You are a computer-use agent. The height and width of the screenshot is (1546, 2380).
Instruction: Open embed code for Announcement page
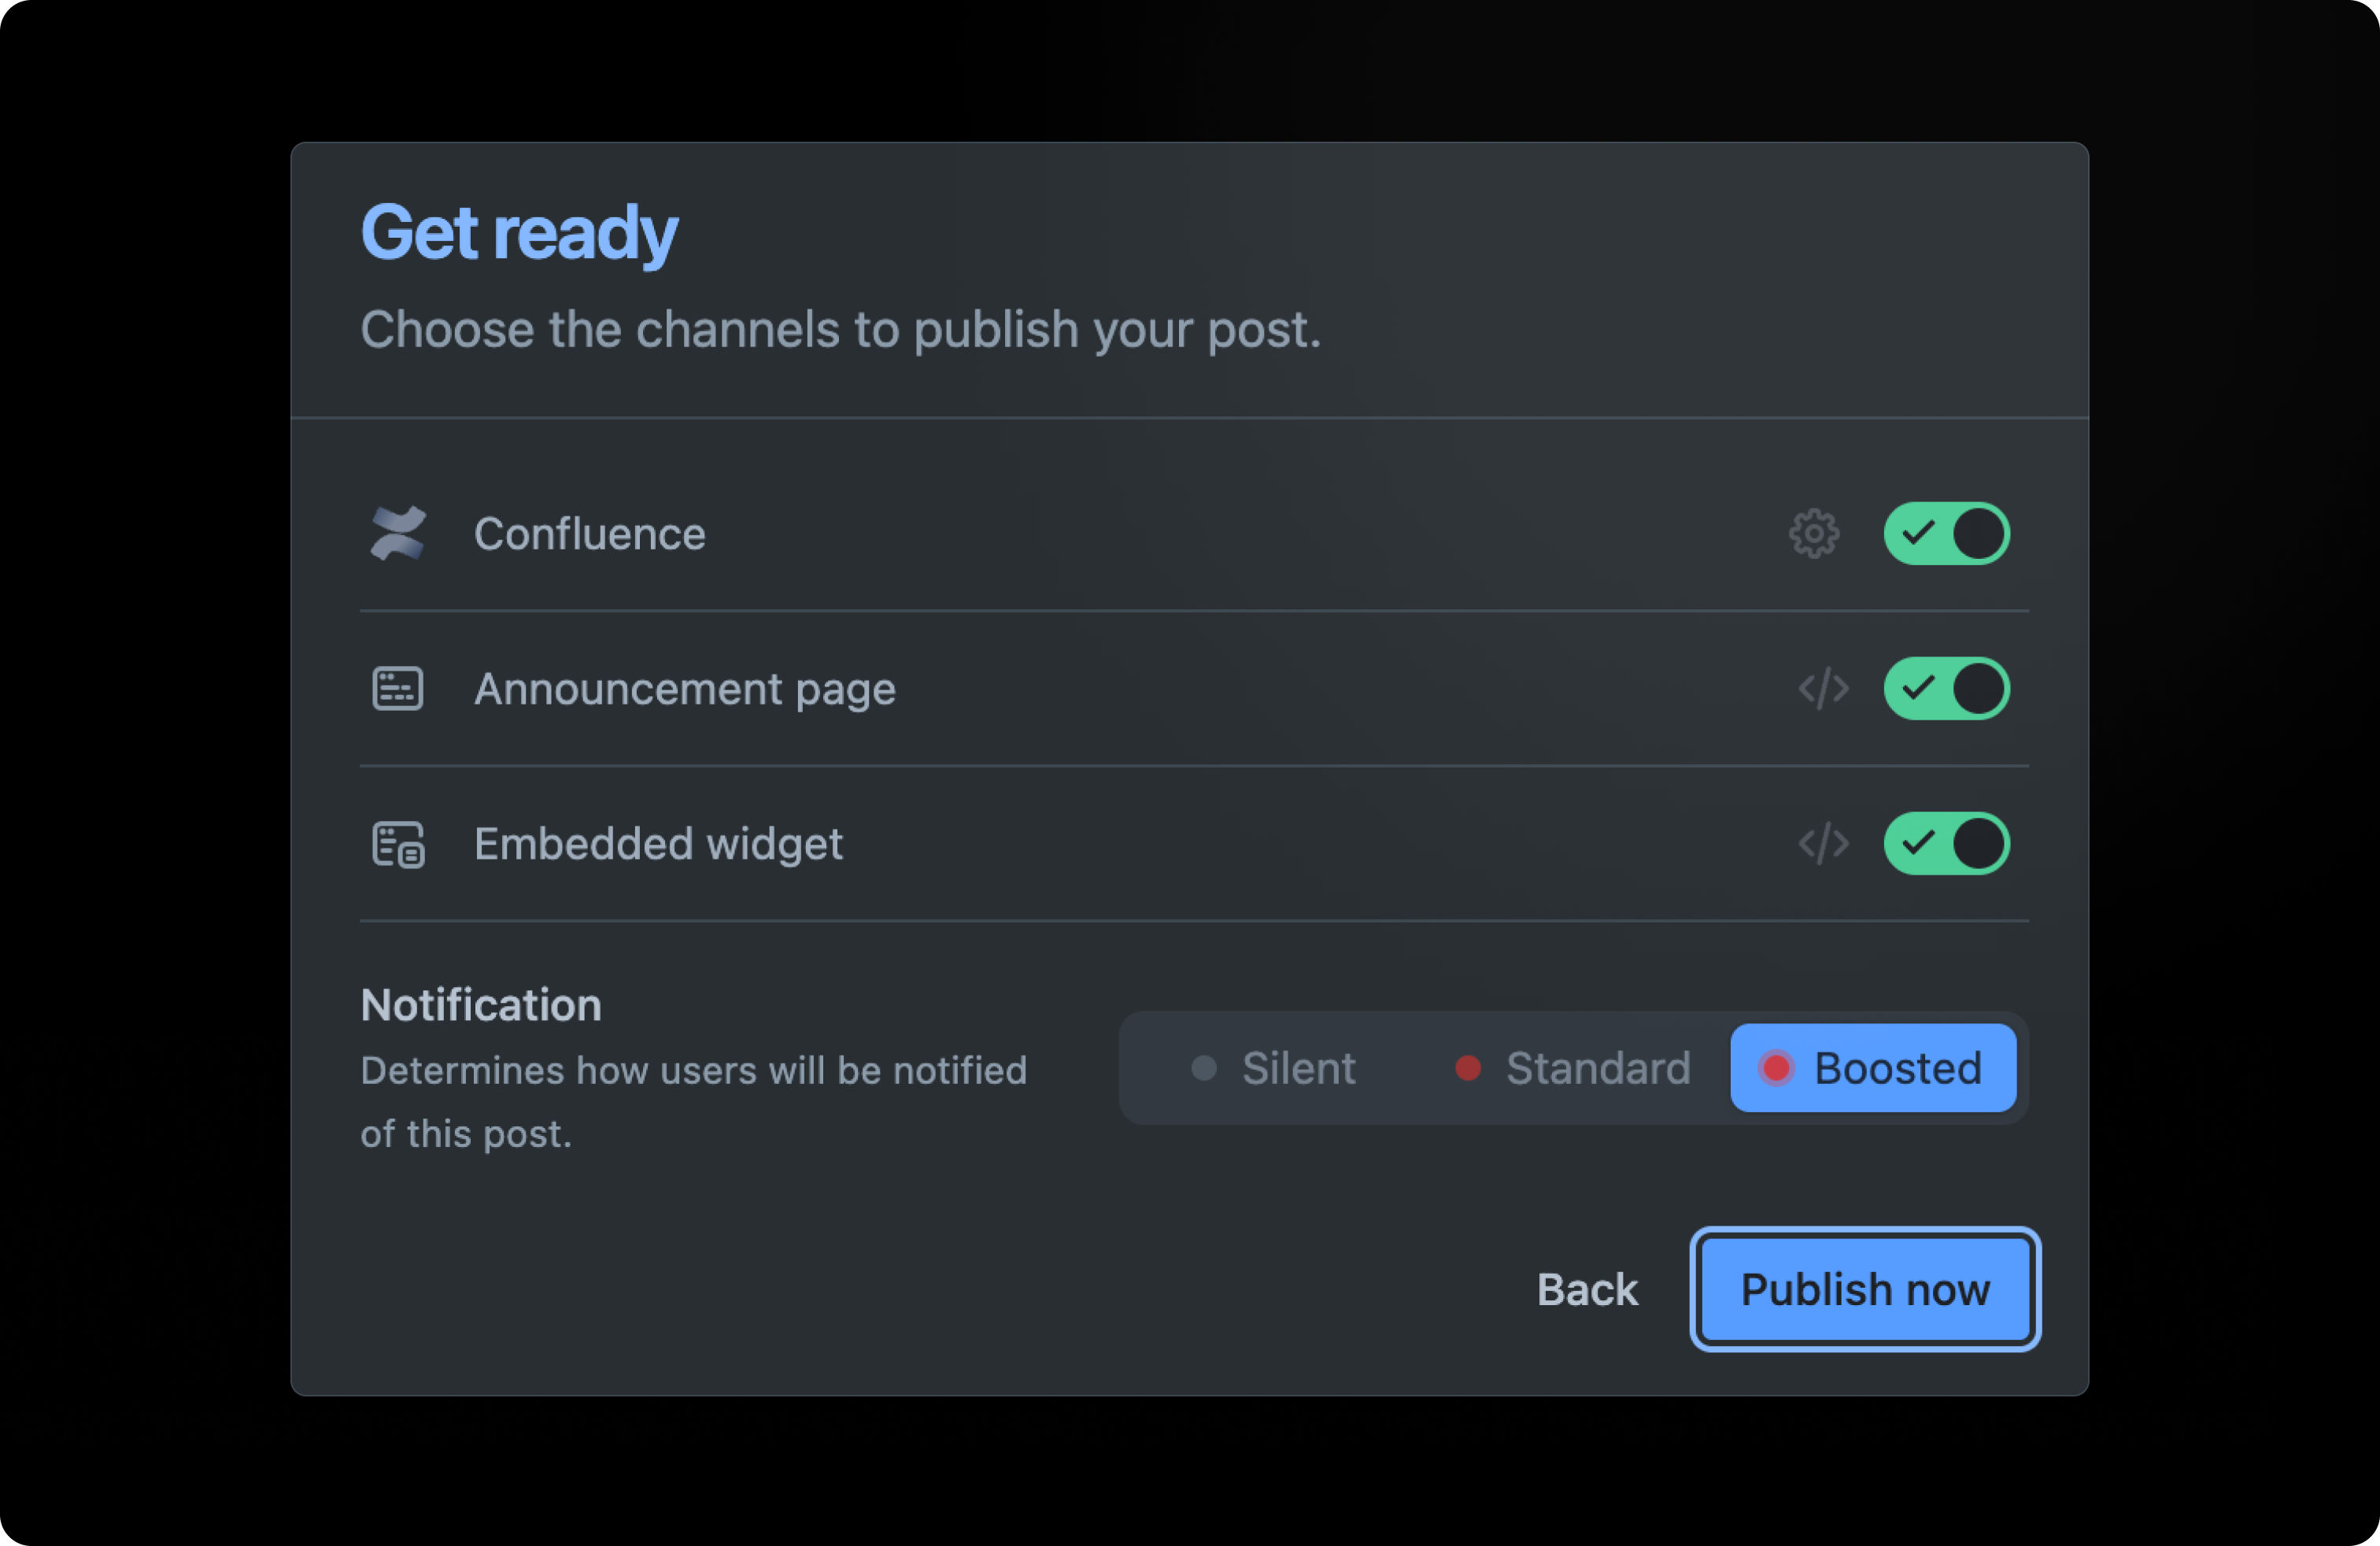click(x=1823, y=689)
